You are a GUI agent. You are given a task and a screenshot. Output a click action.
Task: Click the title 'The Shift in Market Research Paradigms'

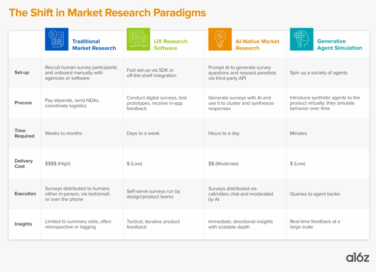(x=107, y=13)
